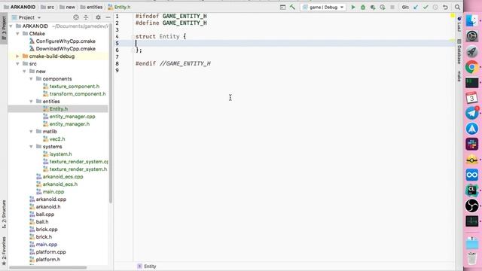Collapse the ARKANOID root node
The width and height of the screenshot is (482, 271).
[11, 26]
